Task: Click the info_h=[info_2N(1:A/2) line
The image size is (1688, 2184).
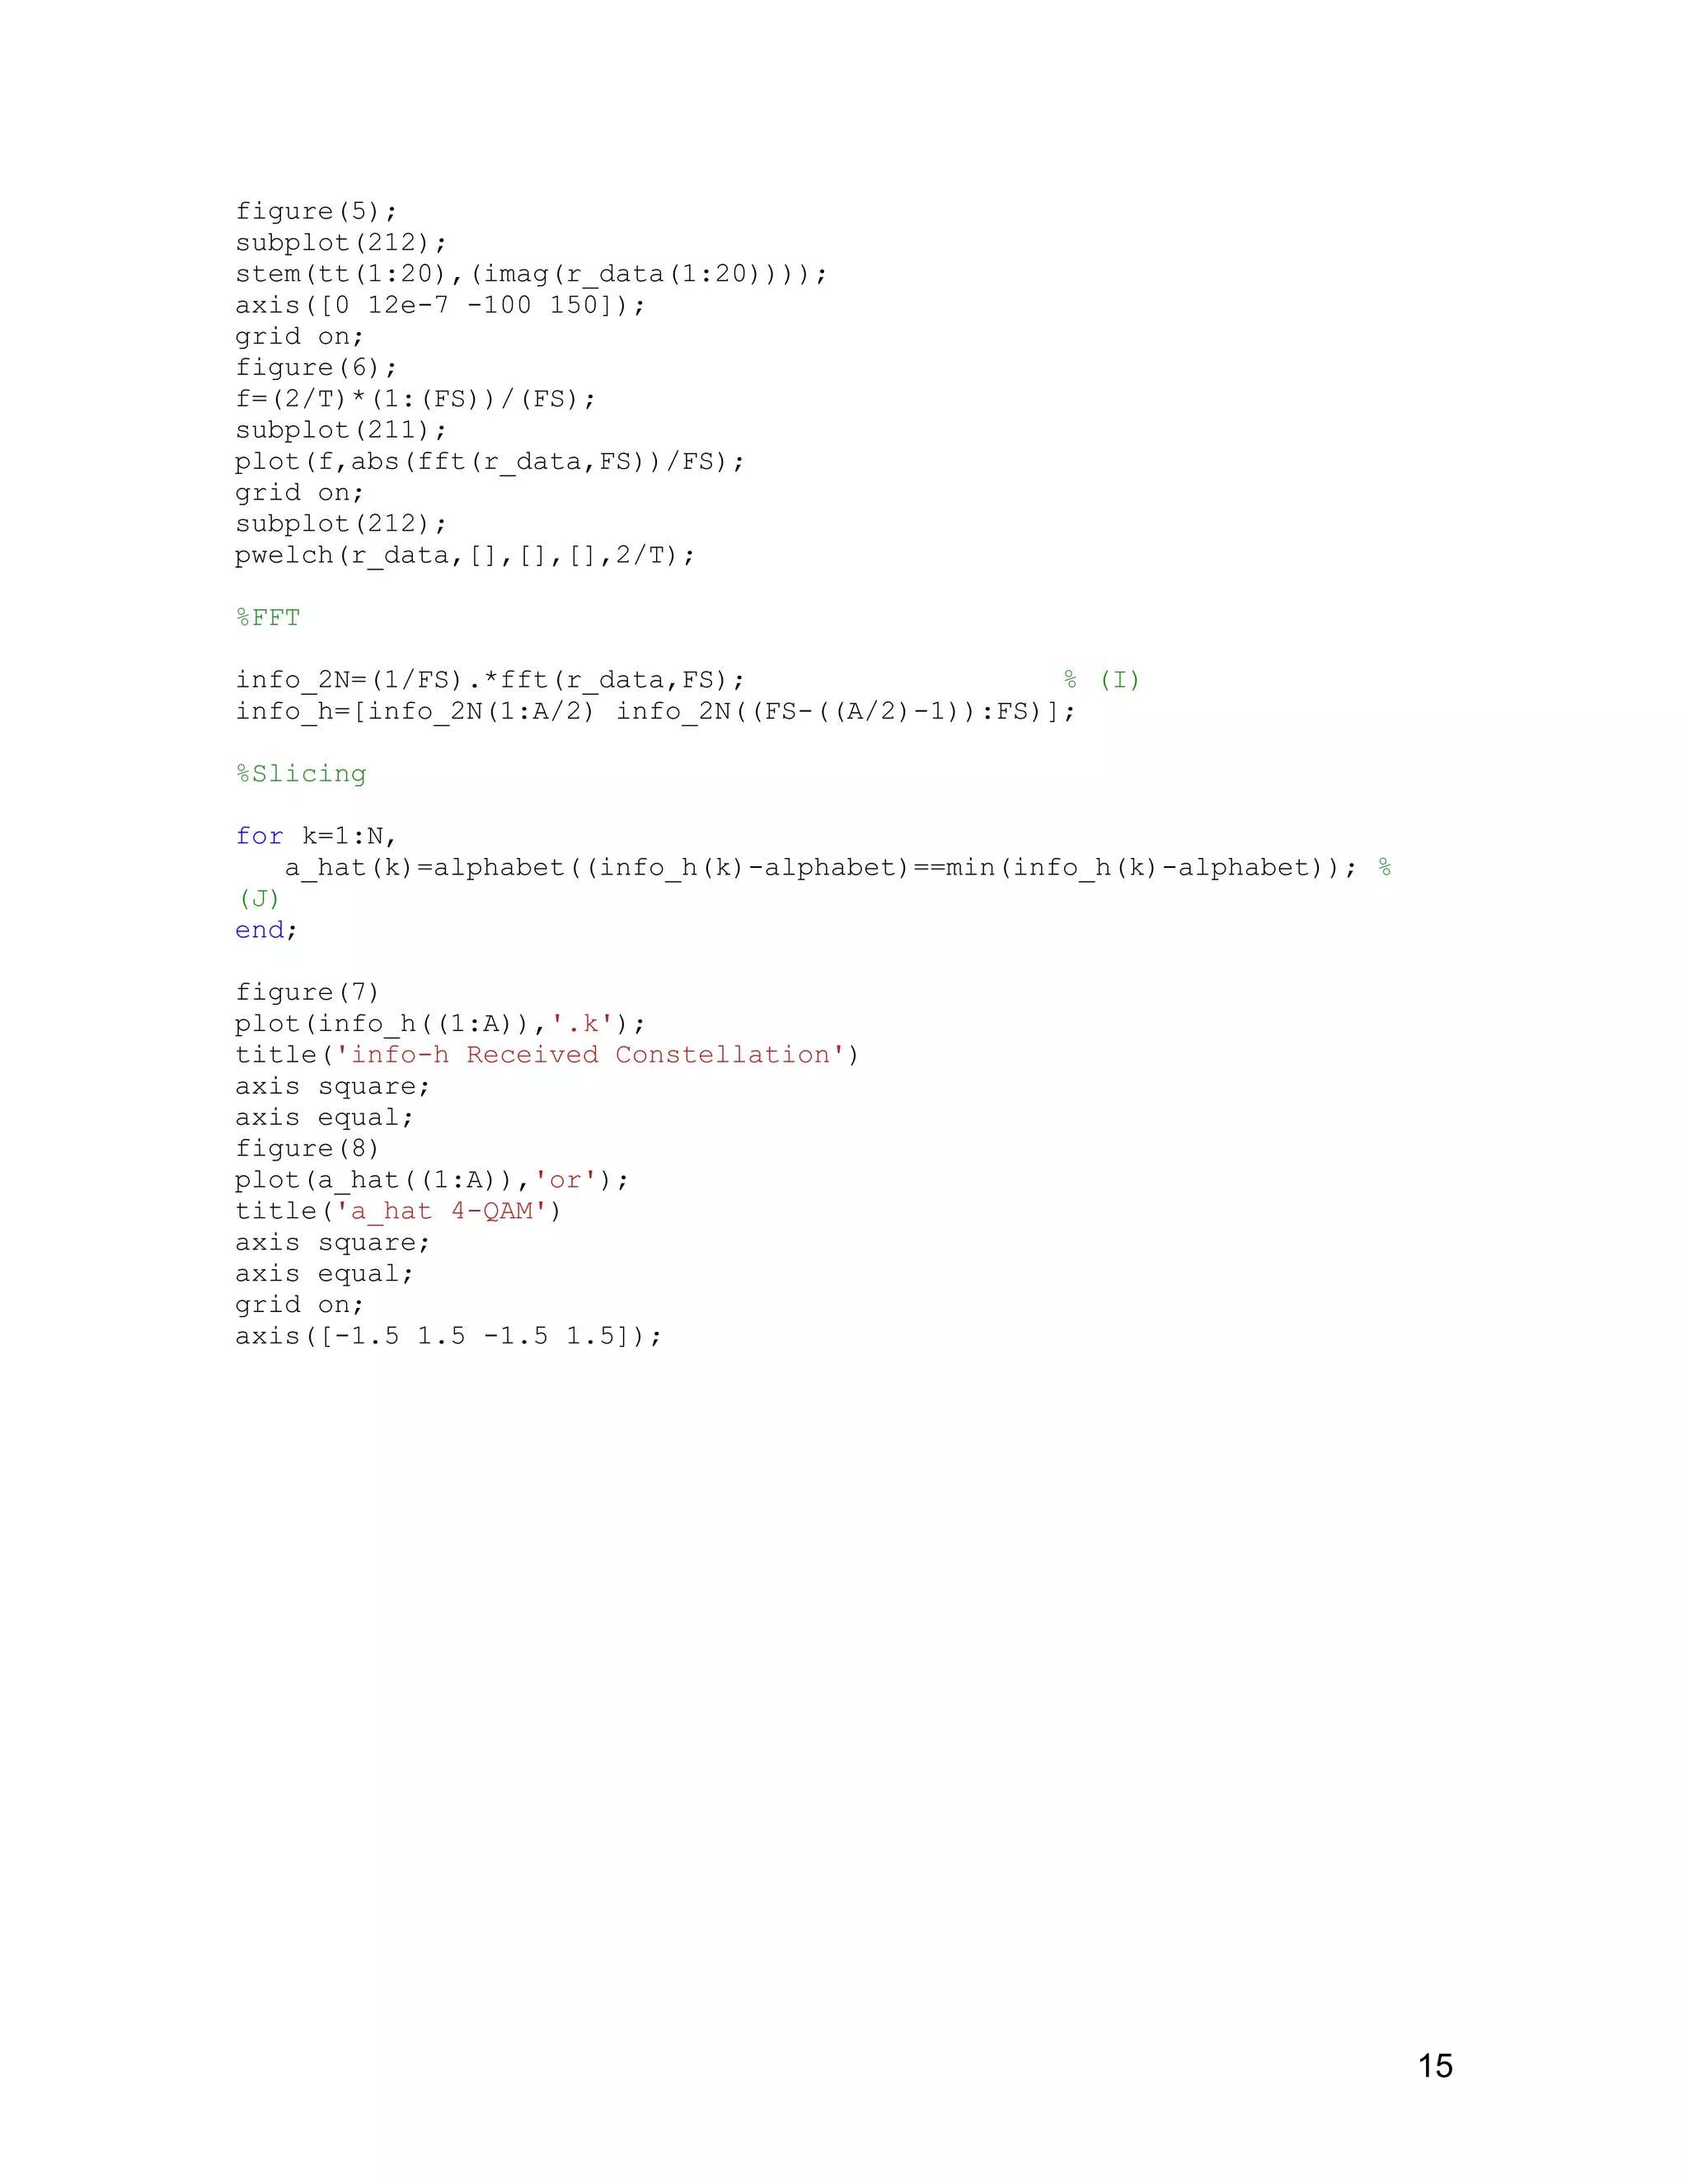Action: [655, 711]
